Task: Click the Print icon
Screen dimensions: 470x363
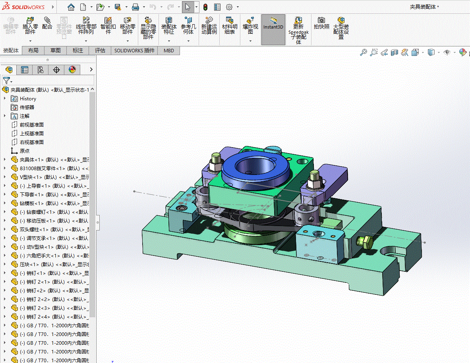Action: tap(135, 7)
